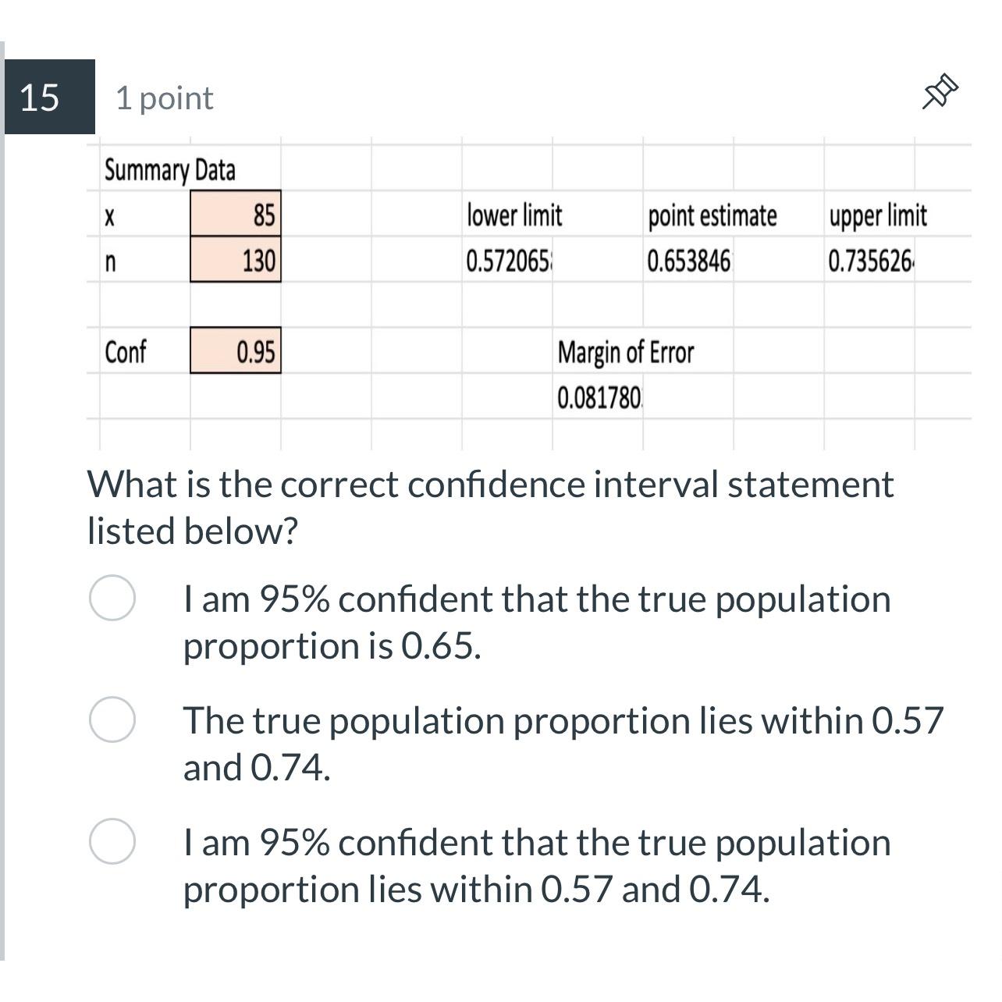This screenshot has height=1002, width=1002.
Task: Select the radio option stating proportion is 0.65
Action: (112, 599)
